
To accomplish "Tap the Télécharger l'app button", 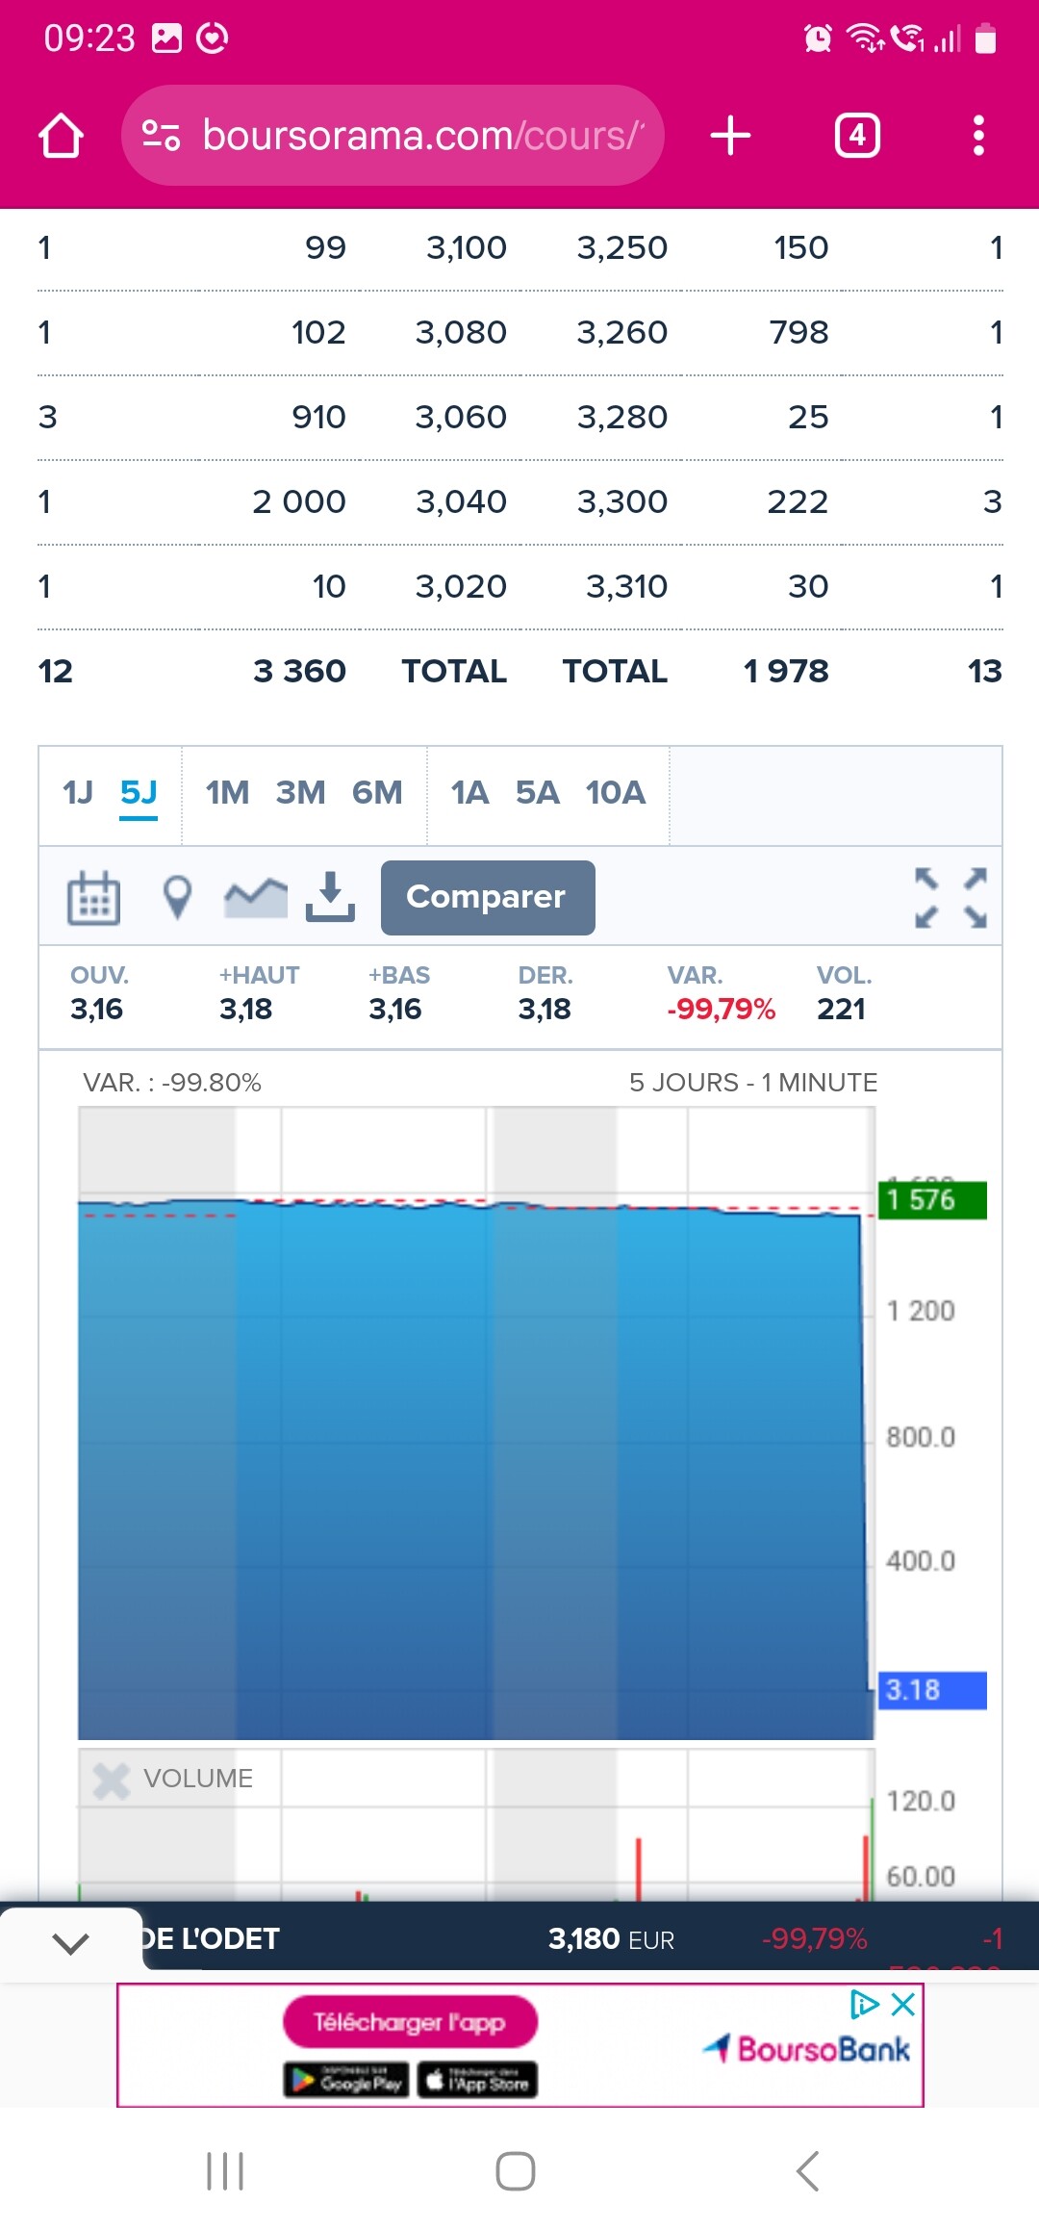I will pos(410,2022).
